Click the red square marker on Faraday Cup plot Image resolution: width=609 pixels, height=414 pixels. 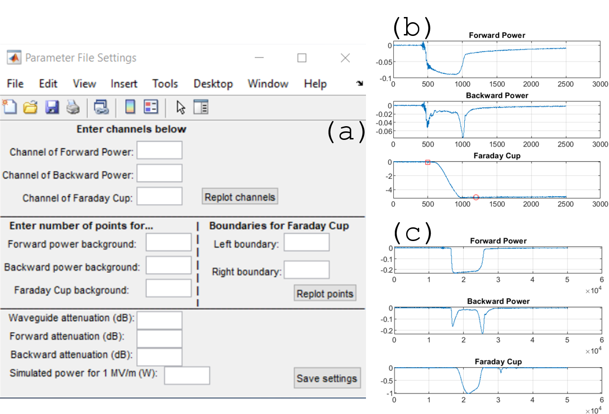point(428,162)
